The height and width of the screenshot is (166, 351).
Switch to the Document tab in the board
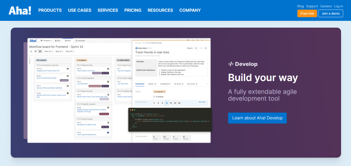click(x=80, y=41)
